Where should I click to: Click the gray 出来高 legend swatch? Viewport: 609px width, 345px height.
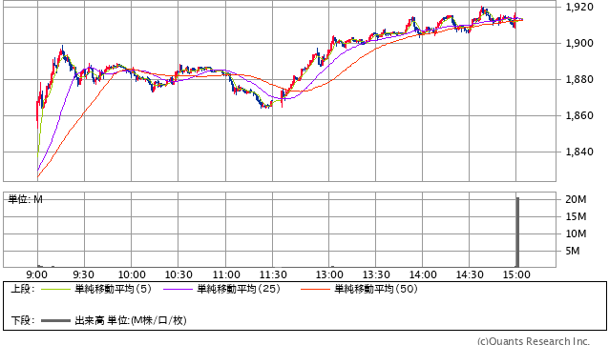point(55,321)
